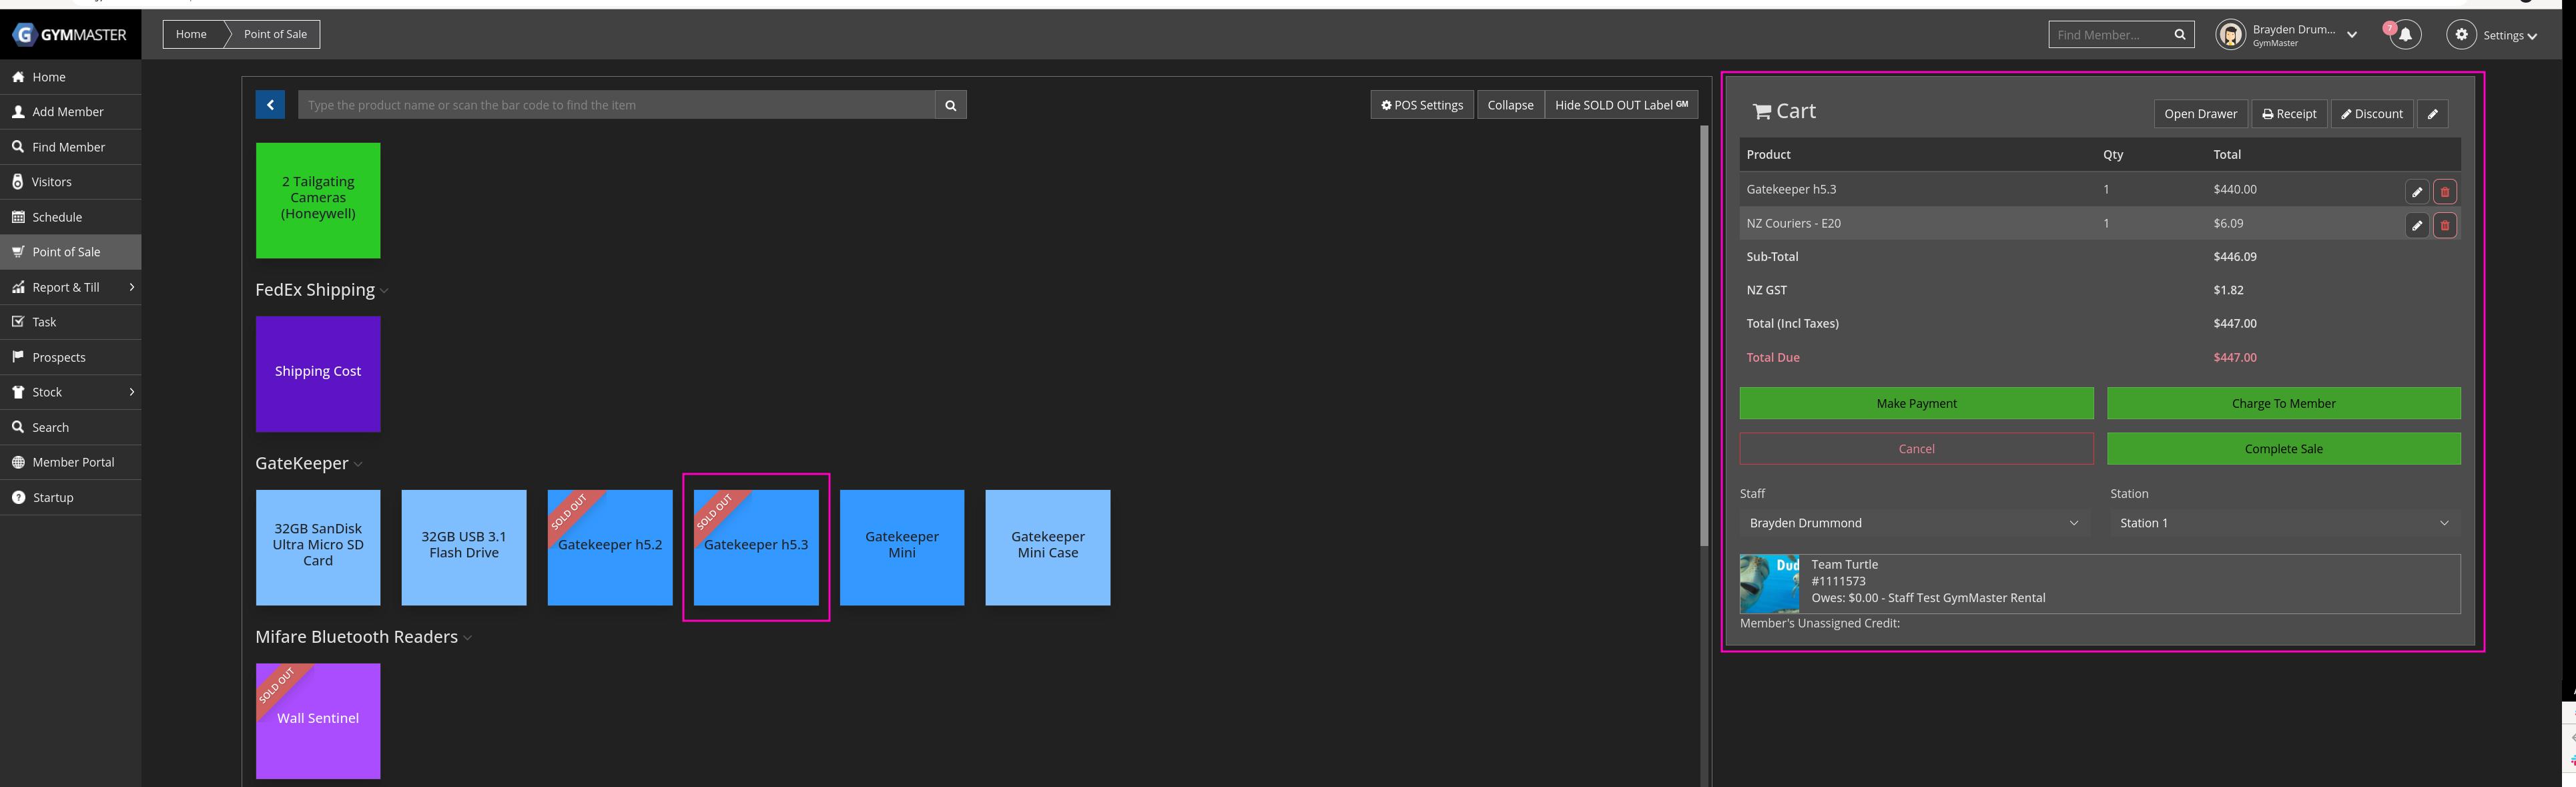Click the search magnifier button for products
The width and height of the screenshot is (2576, 787).
click(950, 105)
